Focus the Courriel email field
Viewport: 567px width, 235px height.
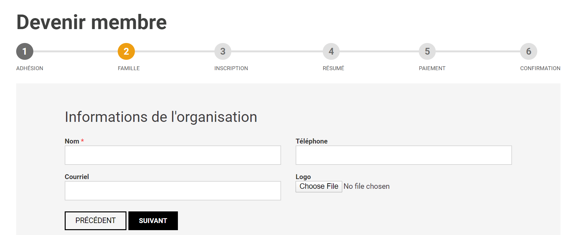point(173,191)
